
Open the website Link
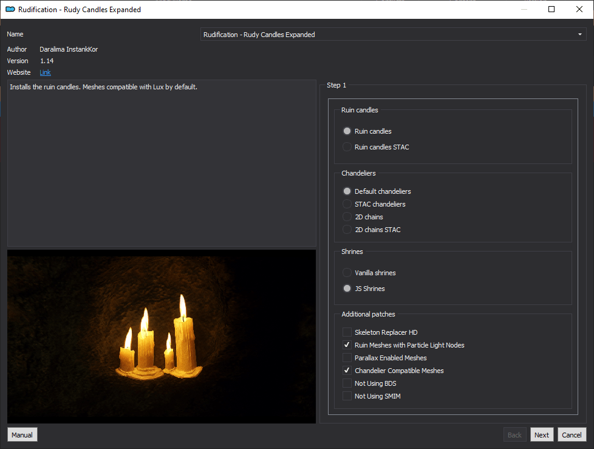[x=45, y=72]
